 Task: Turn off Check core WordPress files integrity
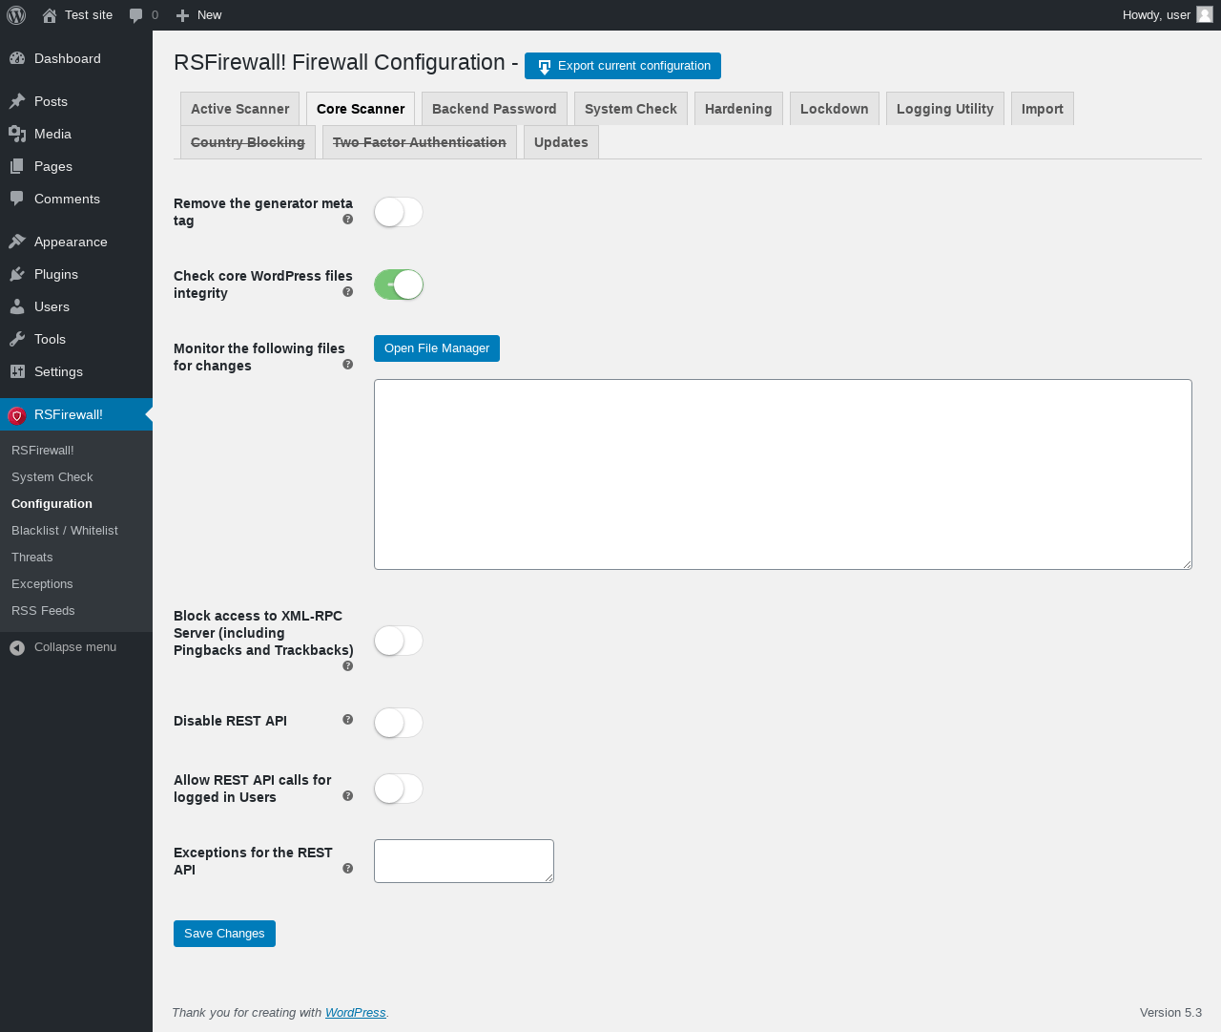pyautogui.click(x=399, y=284)
